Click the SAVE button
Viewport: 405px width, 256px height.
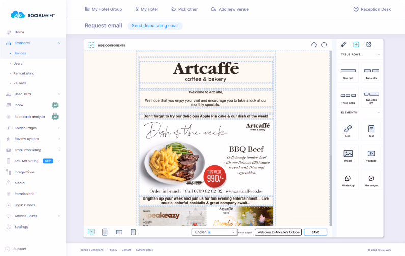tap(315, 232)
